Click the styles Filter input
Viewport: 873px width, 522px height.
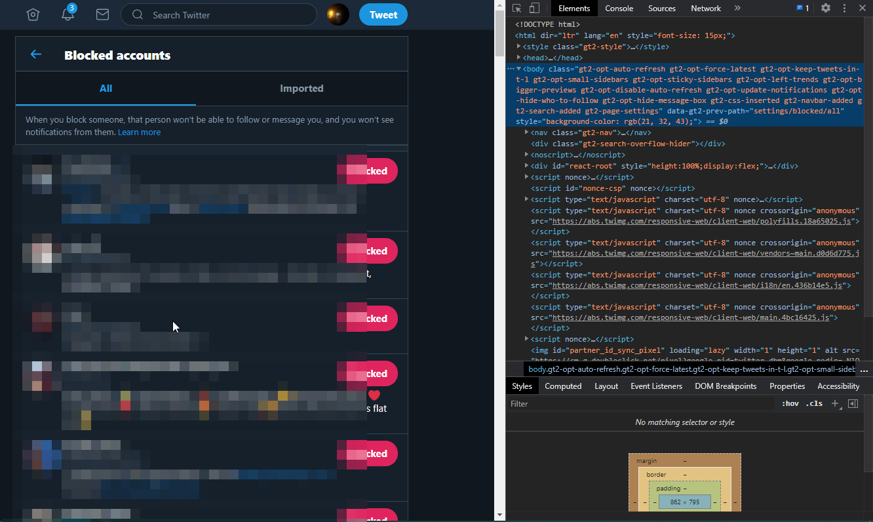641,404
